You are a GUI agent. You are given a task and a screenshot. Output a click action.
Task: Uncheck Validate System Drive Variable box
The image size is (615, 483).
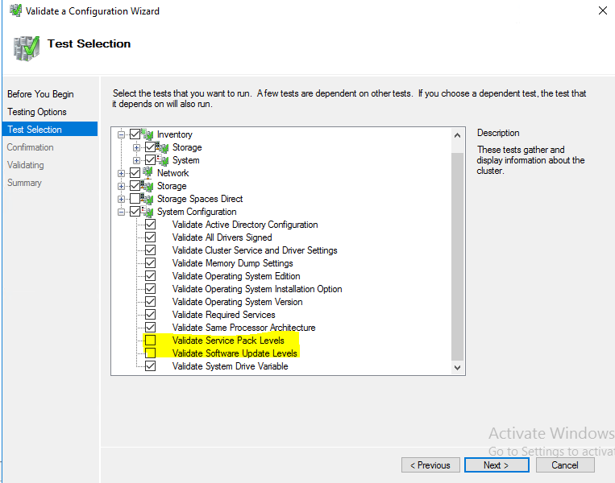click(150, 366)
